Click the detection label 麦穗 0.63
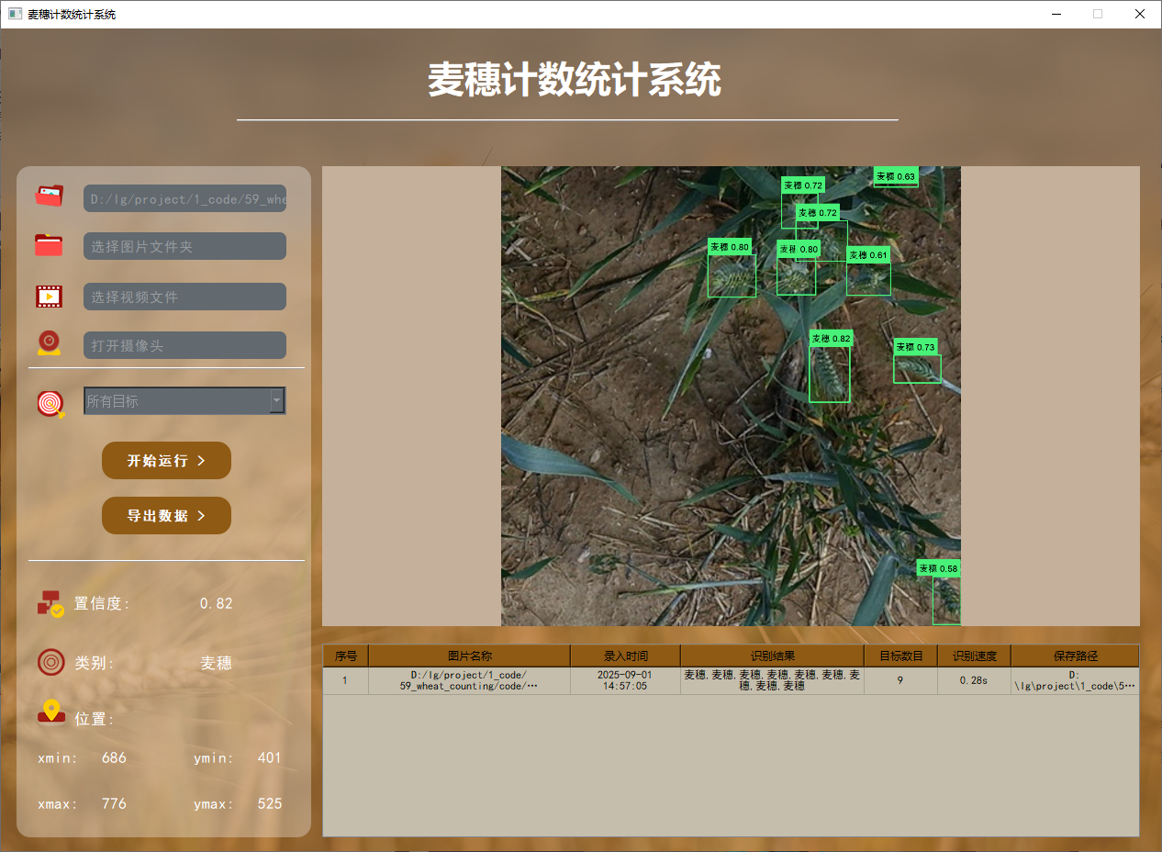This screenshot has width=1162, height=852. click(896, 176)
